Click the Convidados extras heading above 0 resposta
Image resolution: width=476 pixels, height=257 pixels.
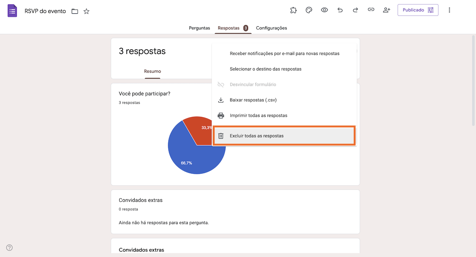pos(141,200)
